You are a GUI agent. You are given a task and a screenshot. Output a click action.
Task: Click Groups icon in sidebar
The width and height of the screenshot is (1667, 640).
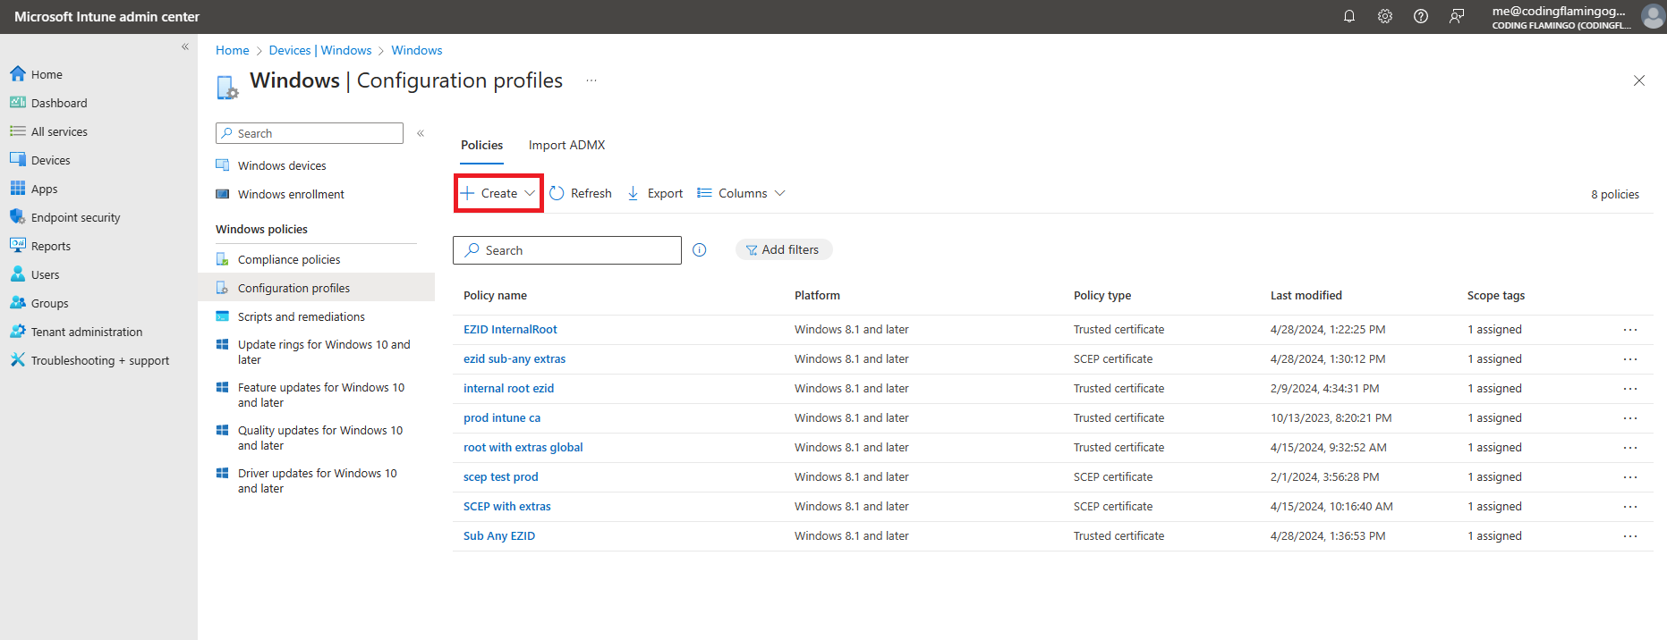tap(18, 303)
